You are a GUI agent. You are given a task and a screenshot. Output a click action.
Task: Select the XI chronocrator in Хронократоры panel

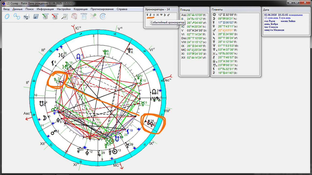158,15
